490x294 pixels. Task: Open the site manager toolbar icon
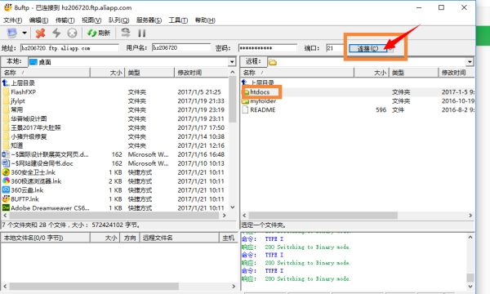[x=12, y=33]
